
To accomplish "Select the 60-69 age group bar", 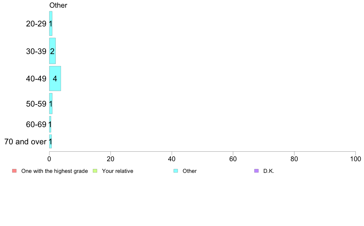I will click(50, 124).
